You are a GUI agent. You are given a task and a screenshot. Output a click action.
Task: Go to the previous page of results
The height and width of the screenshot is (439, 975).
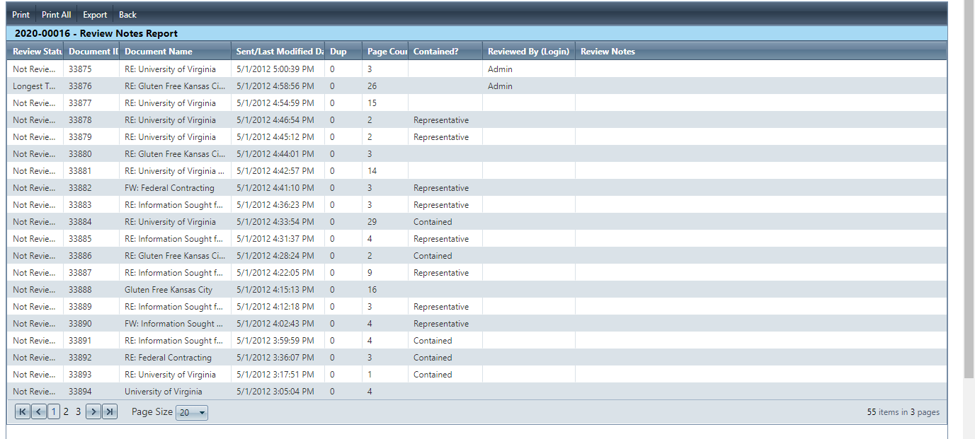(x=38, y=412)
